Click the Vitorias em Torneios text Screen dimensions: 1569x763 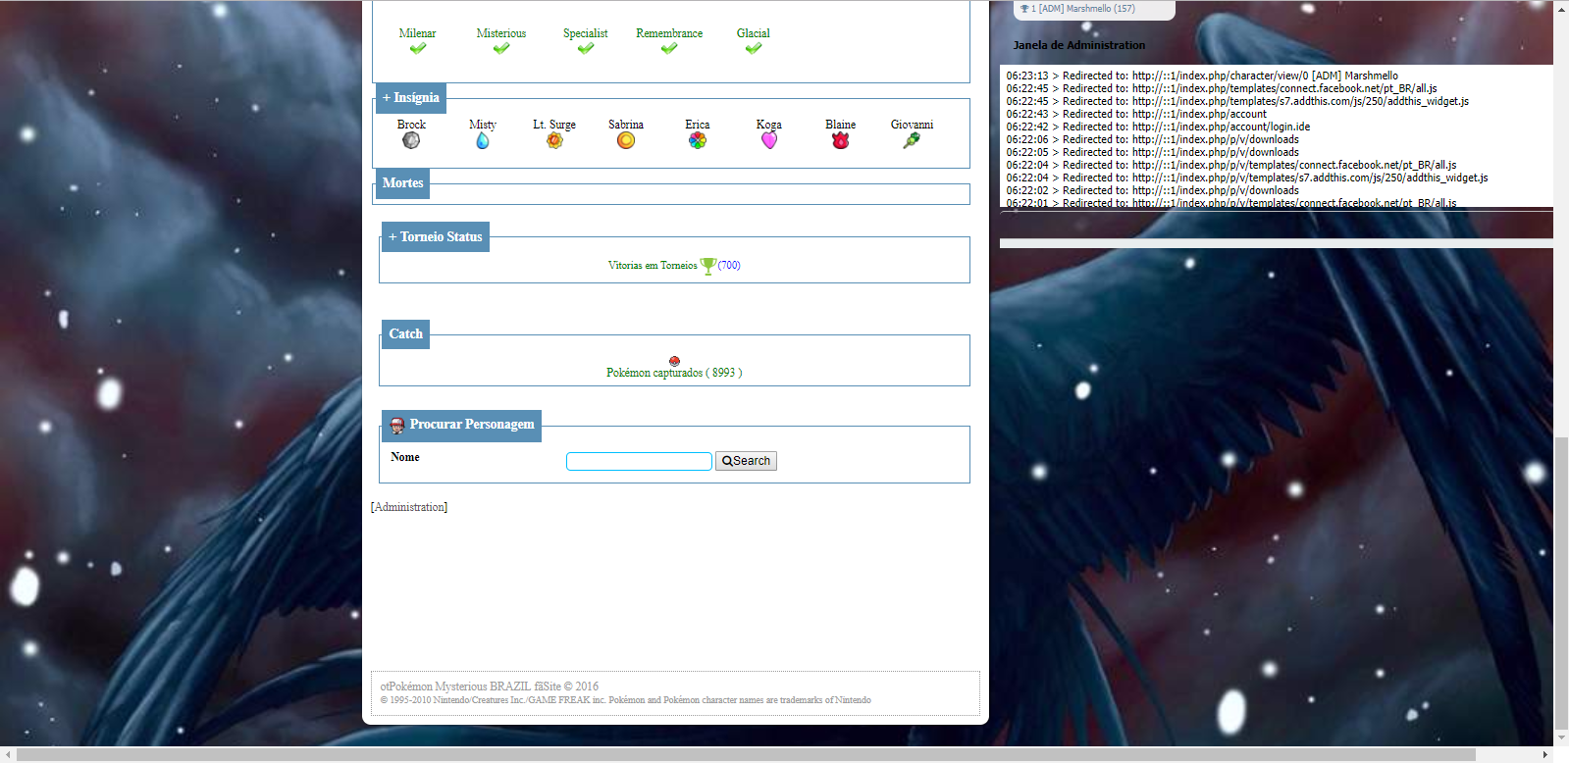[x=653, y=266]
